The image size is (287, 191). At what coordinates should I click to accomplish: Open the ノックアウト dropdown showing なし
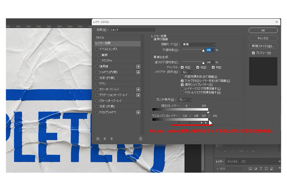click(x=187, y=72)
